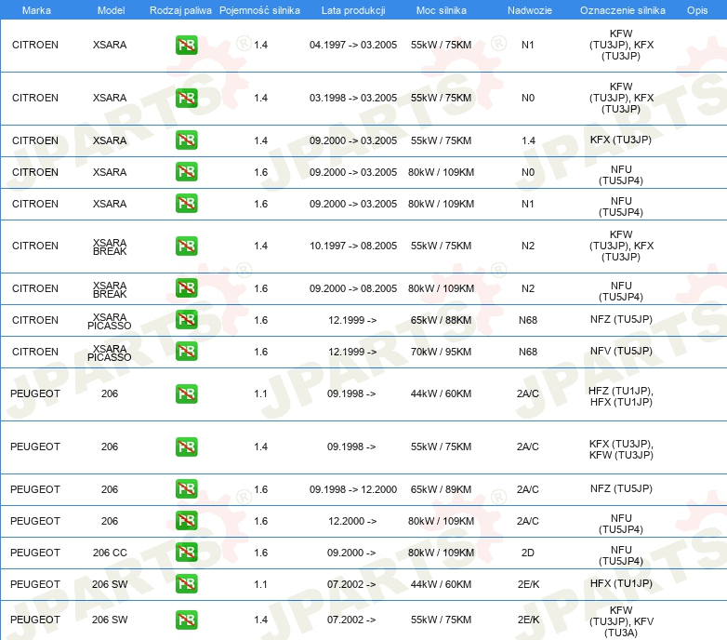Click the fuel icon for Peugeot 206 1.1
This screenshot has height=640, width=727.
point(186,393)
